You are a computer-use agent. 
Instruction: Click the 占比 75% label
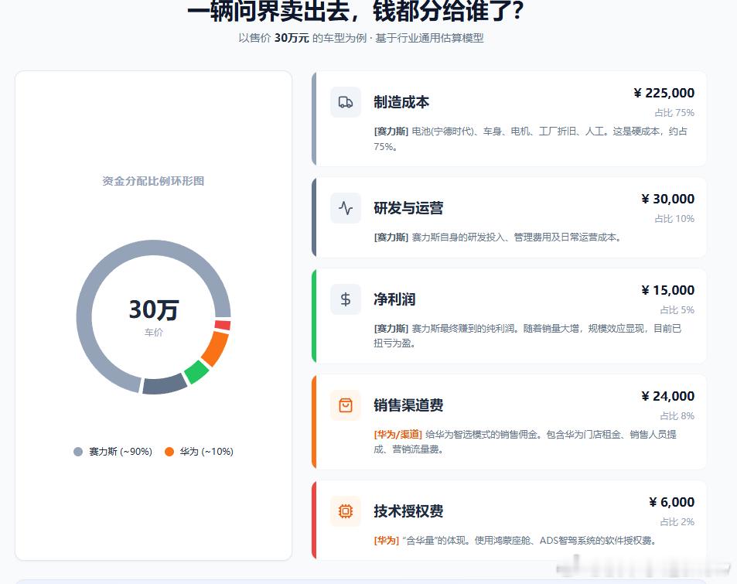[674, 113]
